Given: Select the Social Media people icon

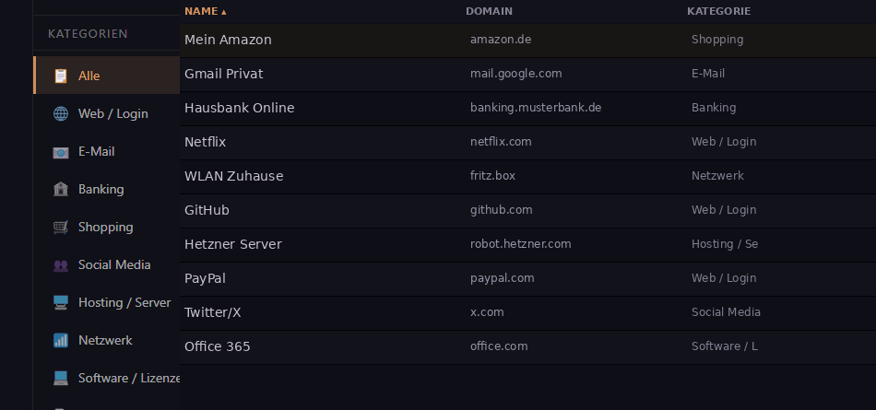Looking at the screenshot, I should click(61, 265).
